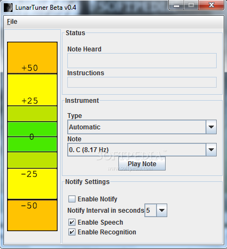The height and width of the screenshot is (249, 227).
Task: Click the Instructions field
Action: 142,82
